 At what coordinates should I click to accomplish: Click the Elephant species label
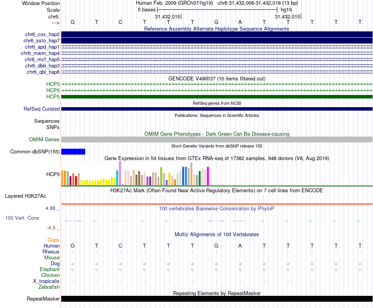50,269
